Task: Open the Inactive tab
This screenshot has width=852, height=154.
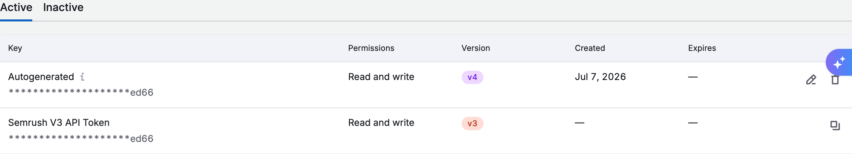Action: click(x=63, y=7)
